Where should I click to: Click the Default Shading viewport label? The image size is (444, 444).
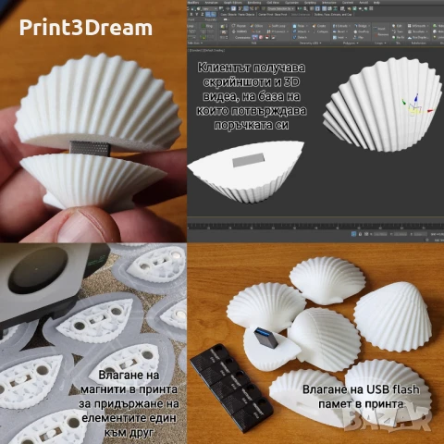click(x=214, y=50)
